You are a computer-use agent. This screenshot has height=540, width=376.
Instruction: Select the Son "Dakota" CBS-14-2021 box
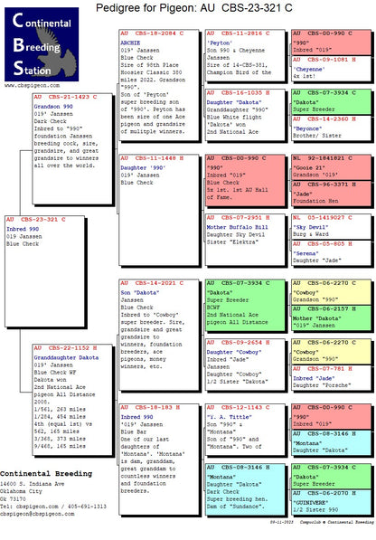[x=159, y=335]
